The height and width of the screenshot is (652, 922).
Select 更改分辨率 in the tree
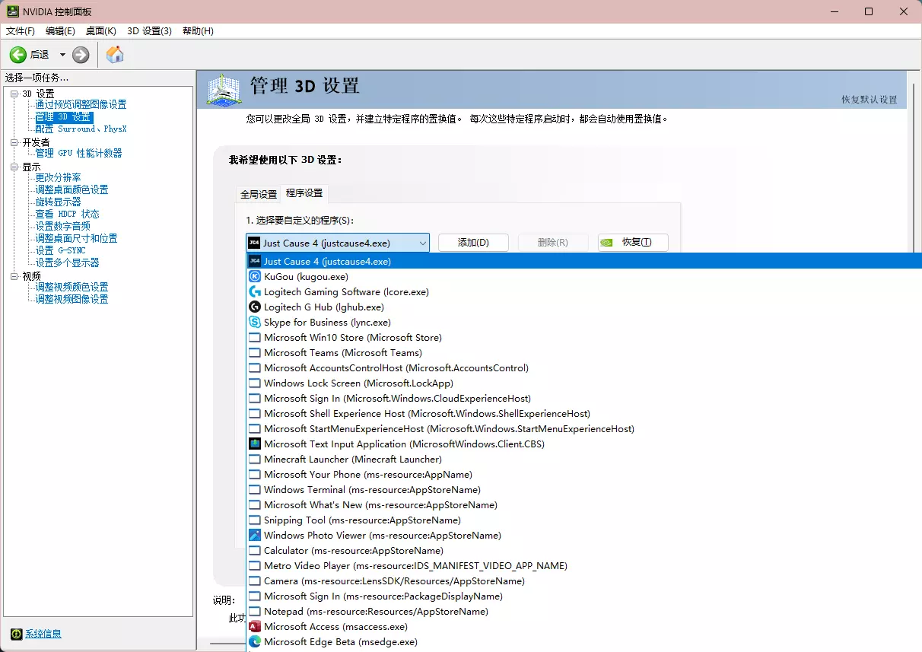coord(58,177)
